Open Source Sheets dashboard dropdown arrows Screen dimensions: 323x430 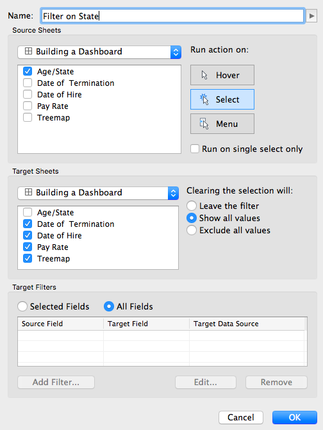pos(176,52)
